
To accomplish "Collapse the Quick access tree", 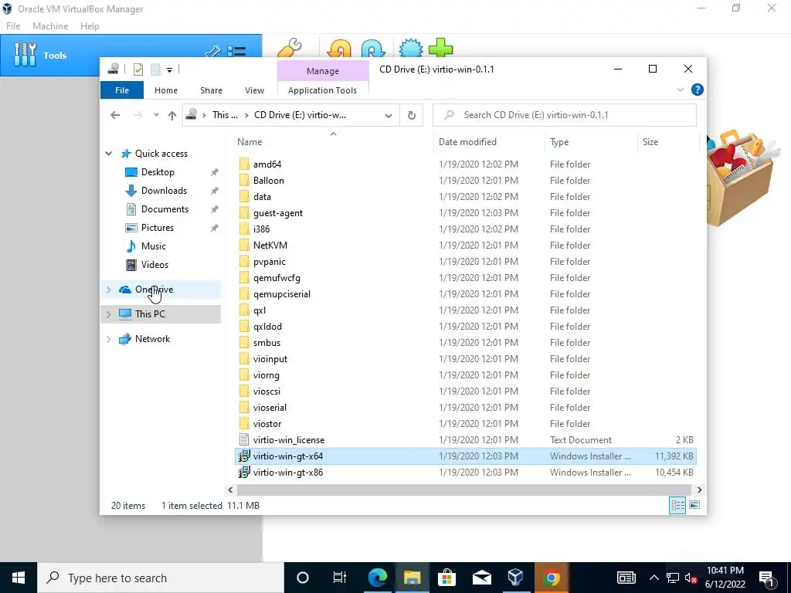I will [x=108, y=154].
